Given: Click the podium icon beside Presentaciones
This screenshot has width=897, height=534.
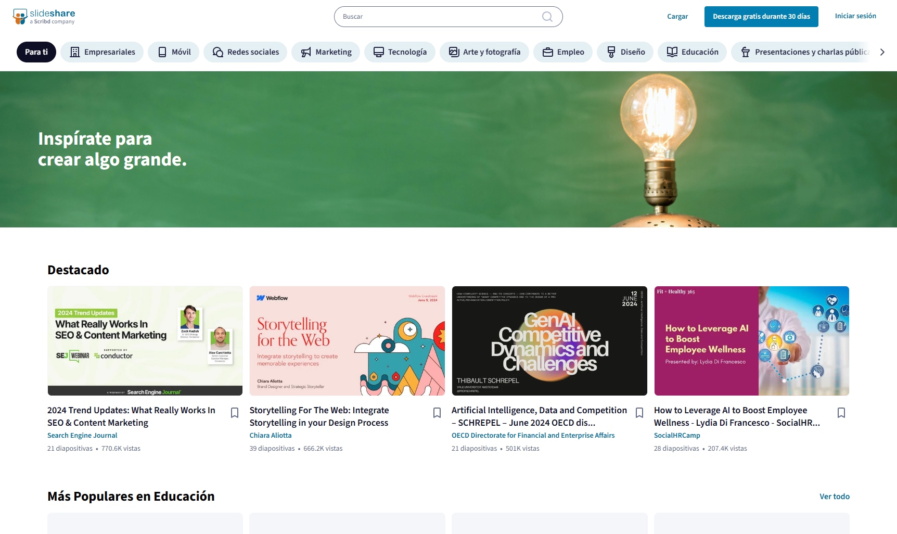Looking at the screenshot, I should pyautogui.click(x=746, y=52).
